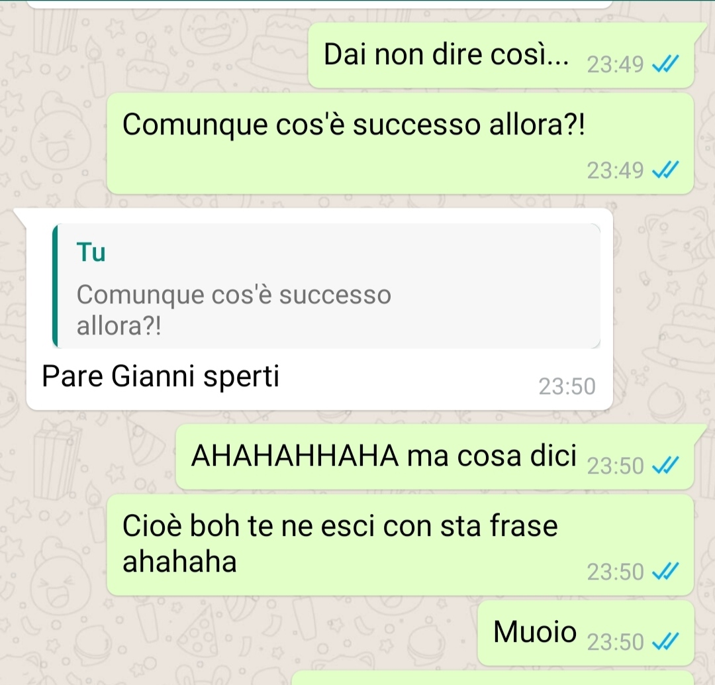The image size is (715, 685).
Task: Select the "Dai non dire così..." message
Action: (501, 55)
